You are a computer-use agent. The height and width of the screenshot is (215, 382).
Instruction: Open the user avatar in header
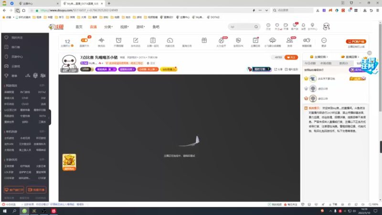coord(326,26)
